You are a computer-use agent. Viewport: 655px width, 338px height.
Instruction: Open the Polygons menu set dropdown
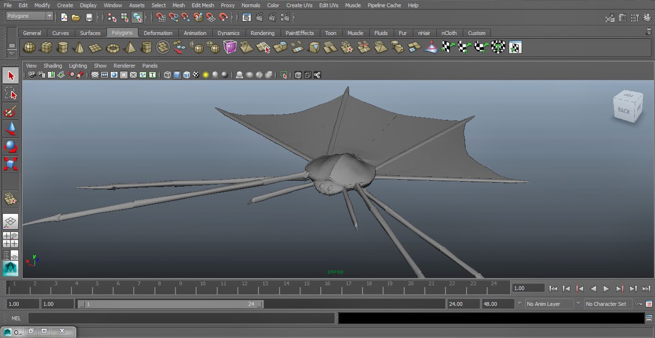pyautogui.click(x=30, y=16)
